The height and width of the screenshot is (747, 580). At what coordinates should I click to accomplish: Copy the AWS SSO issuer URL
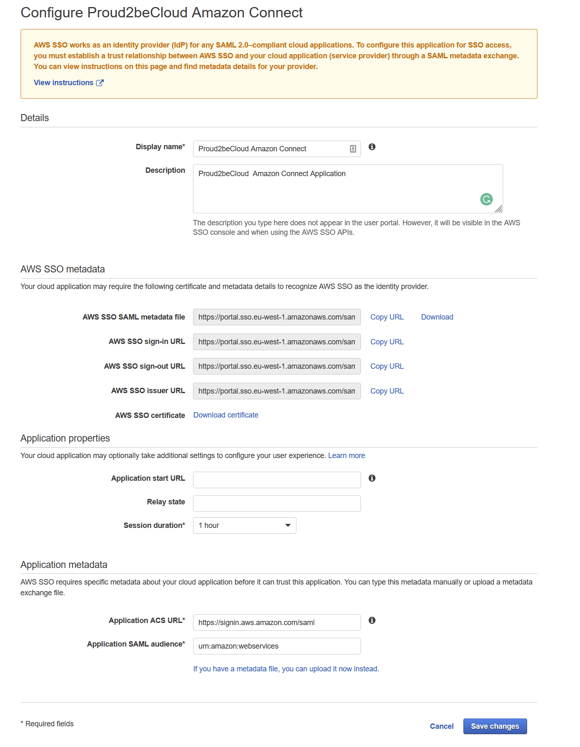[387, 391]
